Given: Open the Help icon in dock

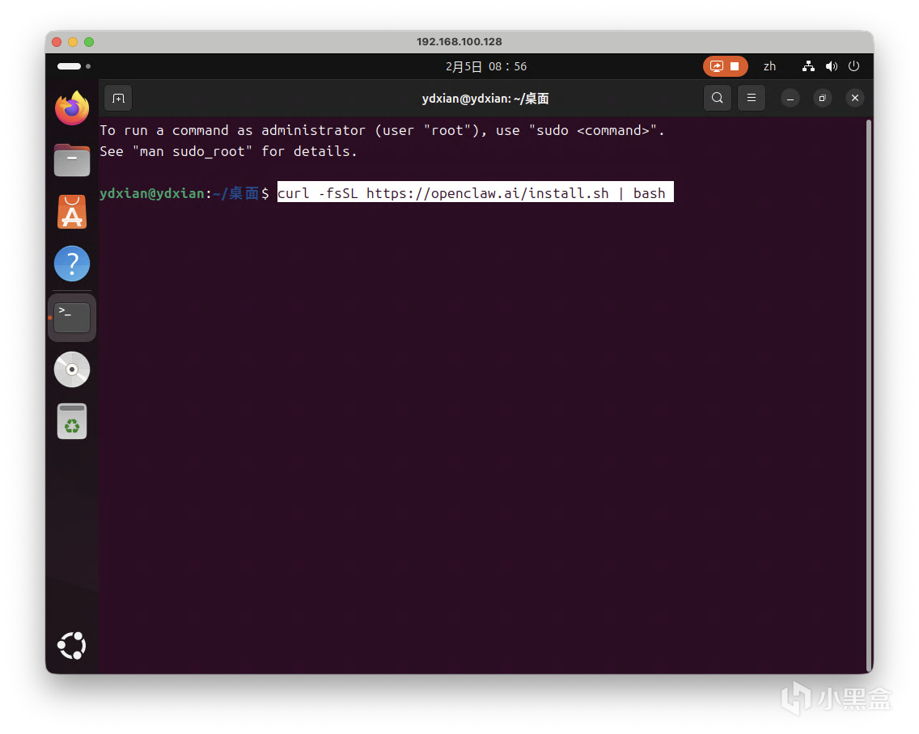Looking at the screenshot, I should coord(72,264).
